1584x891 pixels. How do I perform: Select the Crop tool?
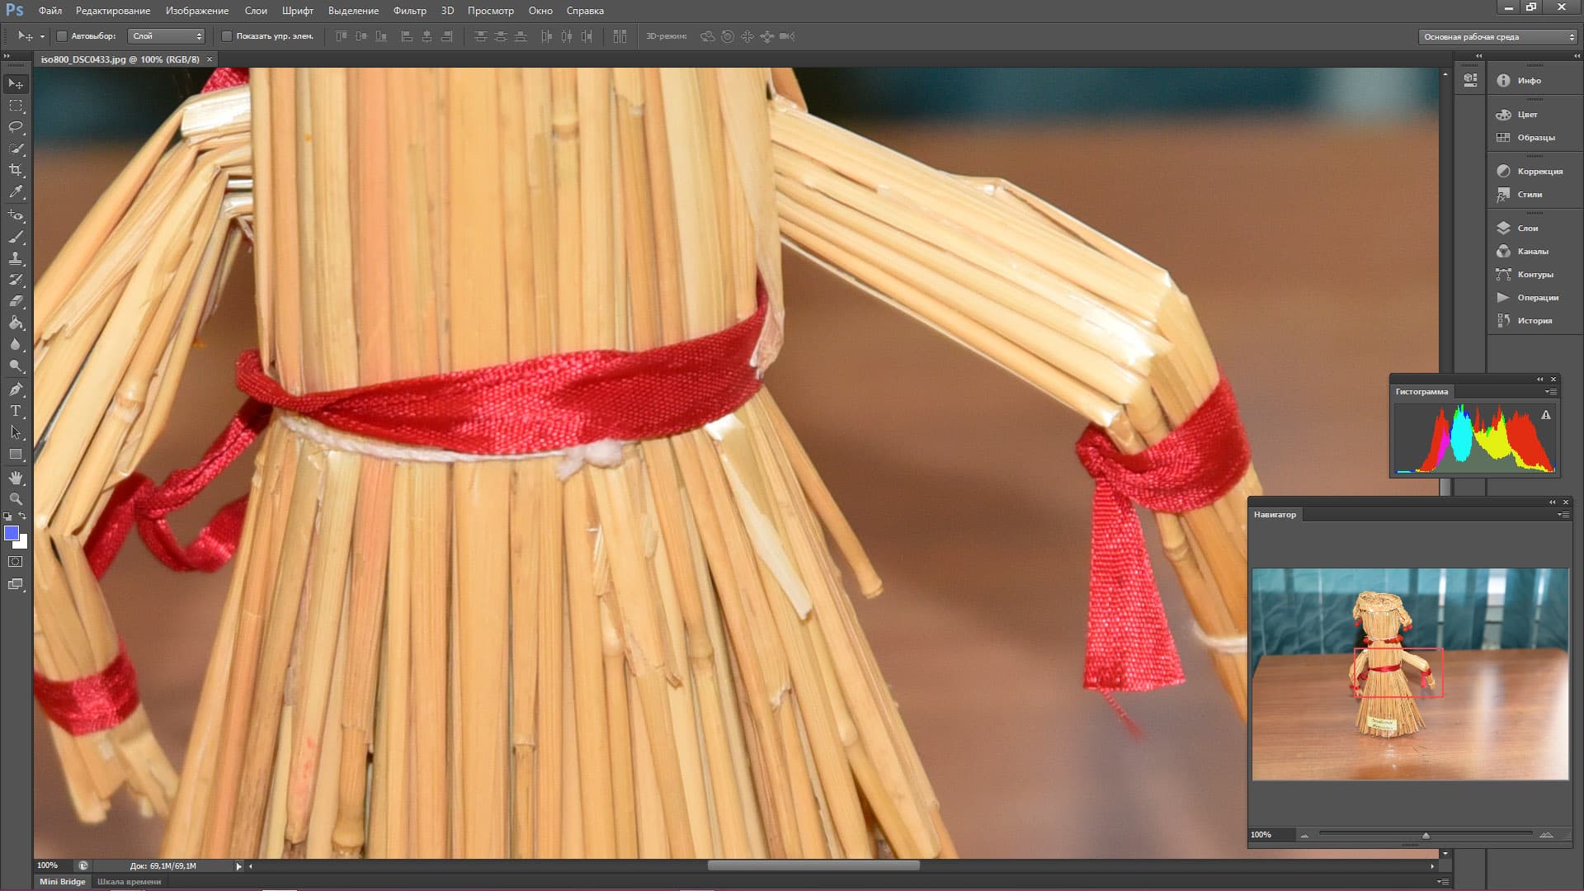pos(16,170)
